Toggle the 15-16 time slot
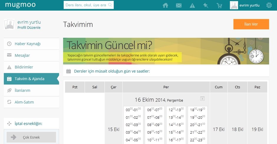 tap(176, 132)
